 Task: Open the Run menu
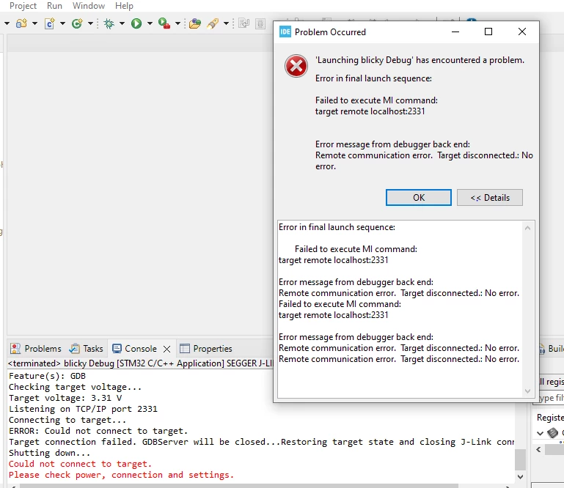[x=54, y=6]
